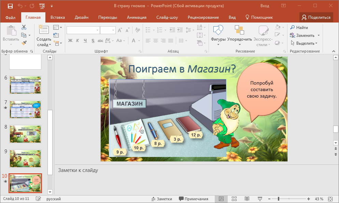Toggle underline Ч formatting

tap(85, 41)
